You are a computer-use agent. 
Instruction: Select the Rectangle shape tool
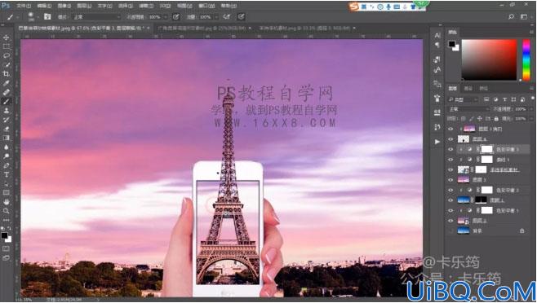tap(7, 193)
